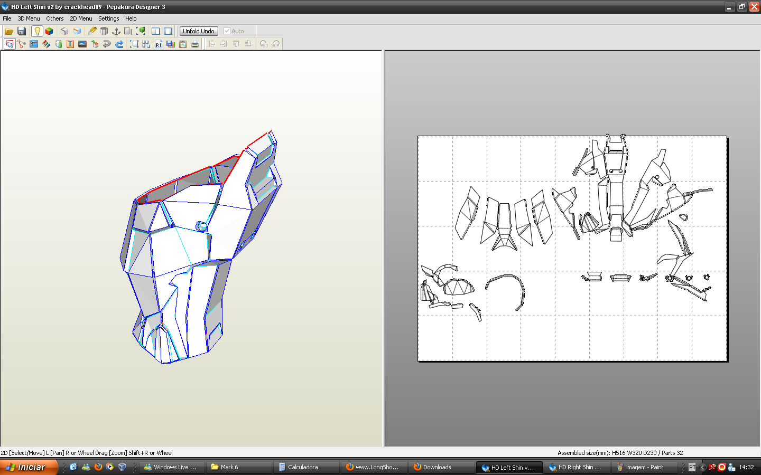The width and height of the screenshot is (761, 475).
Task: Click the P.1 page number icon
Action: coord(159,44)
